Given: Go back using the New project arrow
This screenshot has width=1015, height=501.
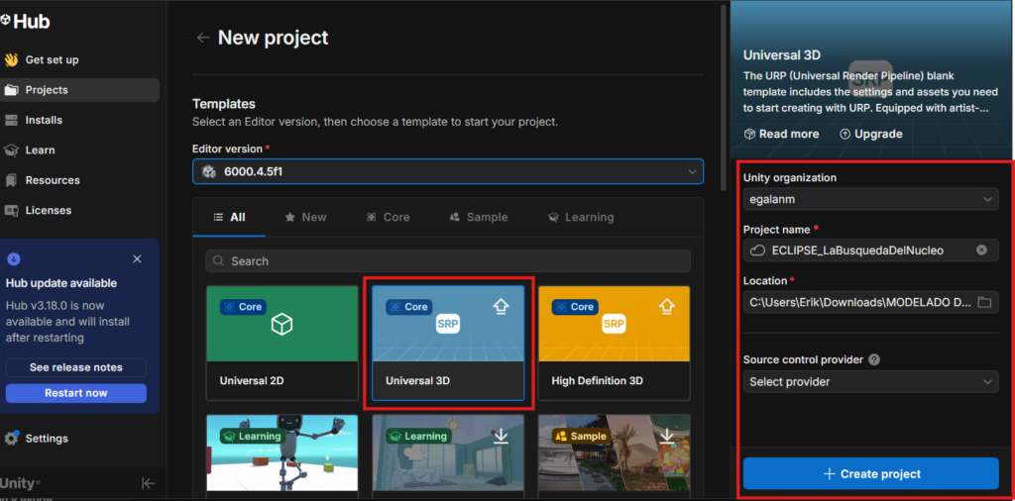Looking at the screenshot, I should pyautogui.click(x=202, y=38).
